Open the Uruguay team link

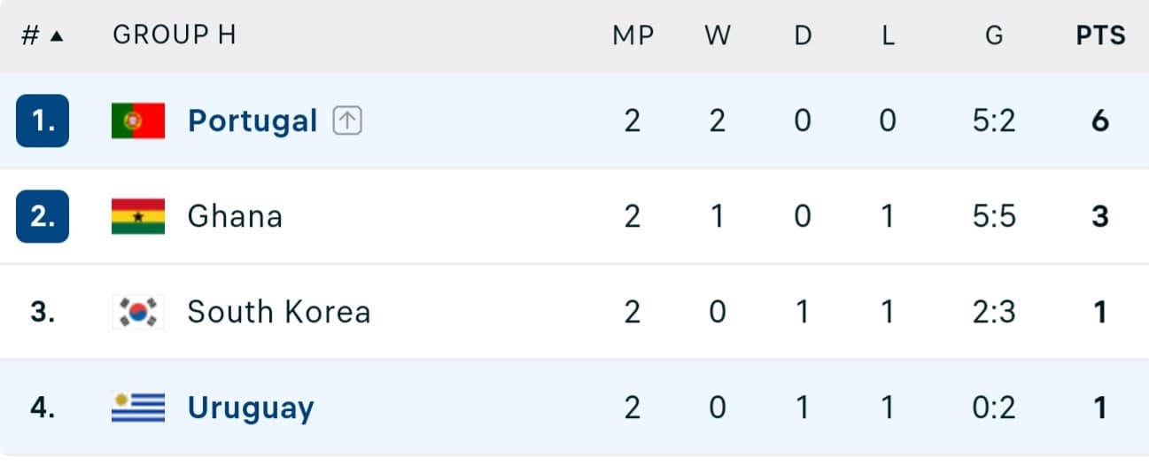pyautogui.click(x=251, y=408)
